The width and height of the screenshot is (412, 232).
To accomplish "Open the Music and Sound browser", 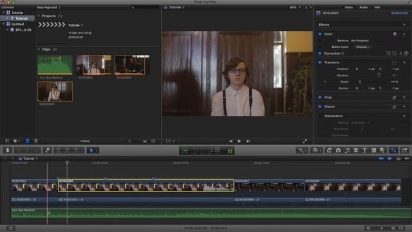I will click(x=347, y=150).
